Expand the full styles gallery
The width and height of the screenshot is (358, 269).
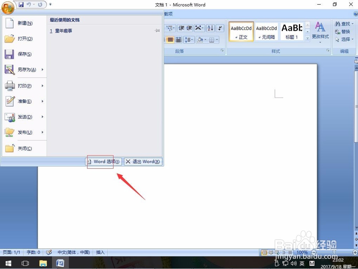tap(308, 38)
